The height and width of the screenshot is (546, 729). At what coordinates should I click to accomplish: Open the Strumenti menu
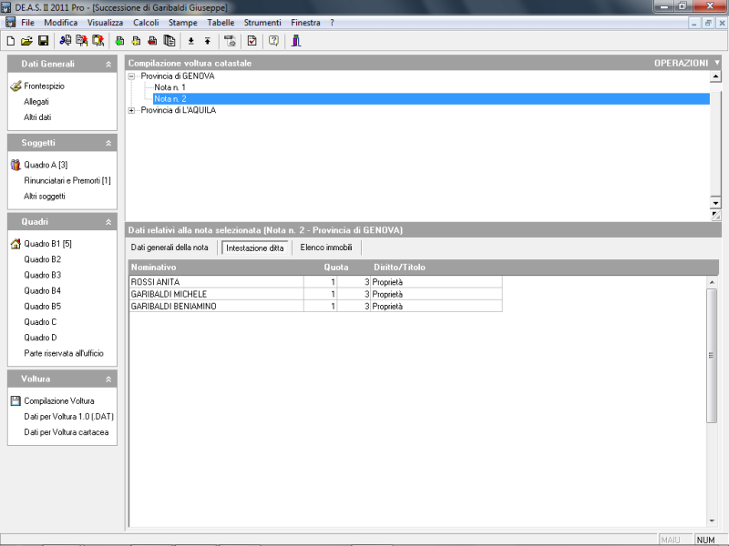tap(262, 23)
